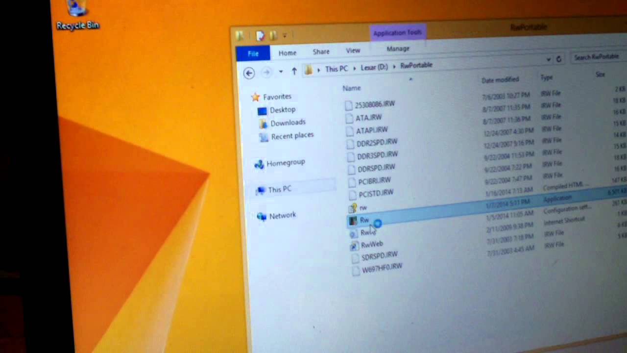Open Desktop under Favorites
627x353 pixels.
(x=283, y=110)
